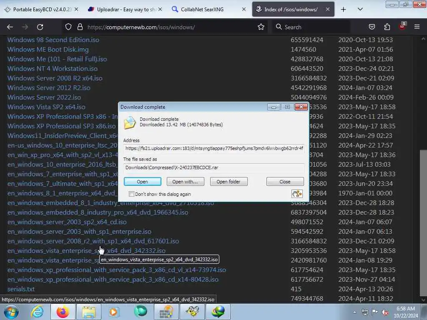Viewport: 427px width, 320px height.
Task: Open a new tab with plus icon
Action: coord(344,10)
